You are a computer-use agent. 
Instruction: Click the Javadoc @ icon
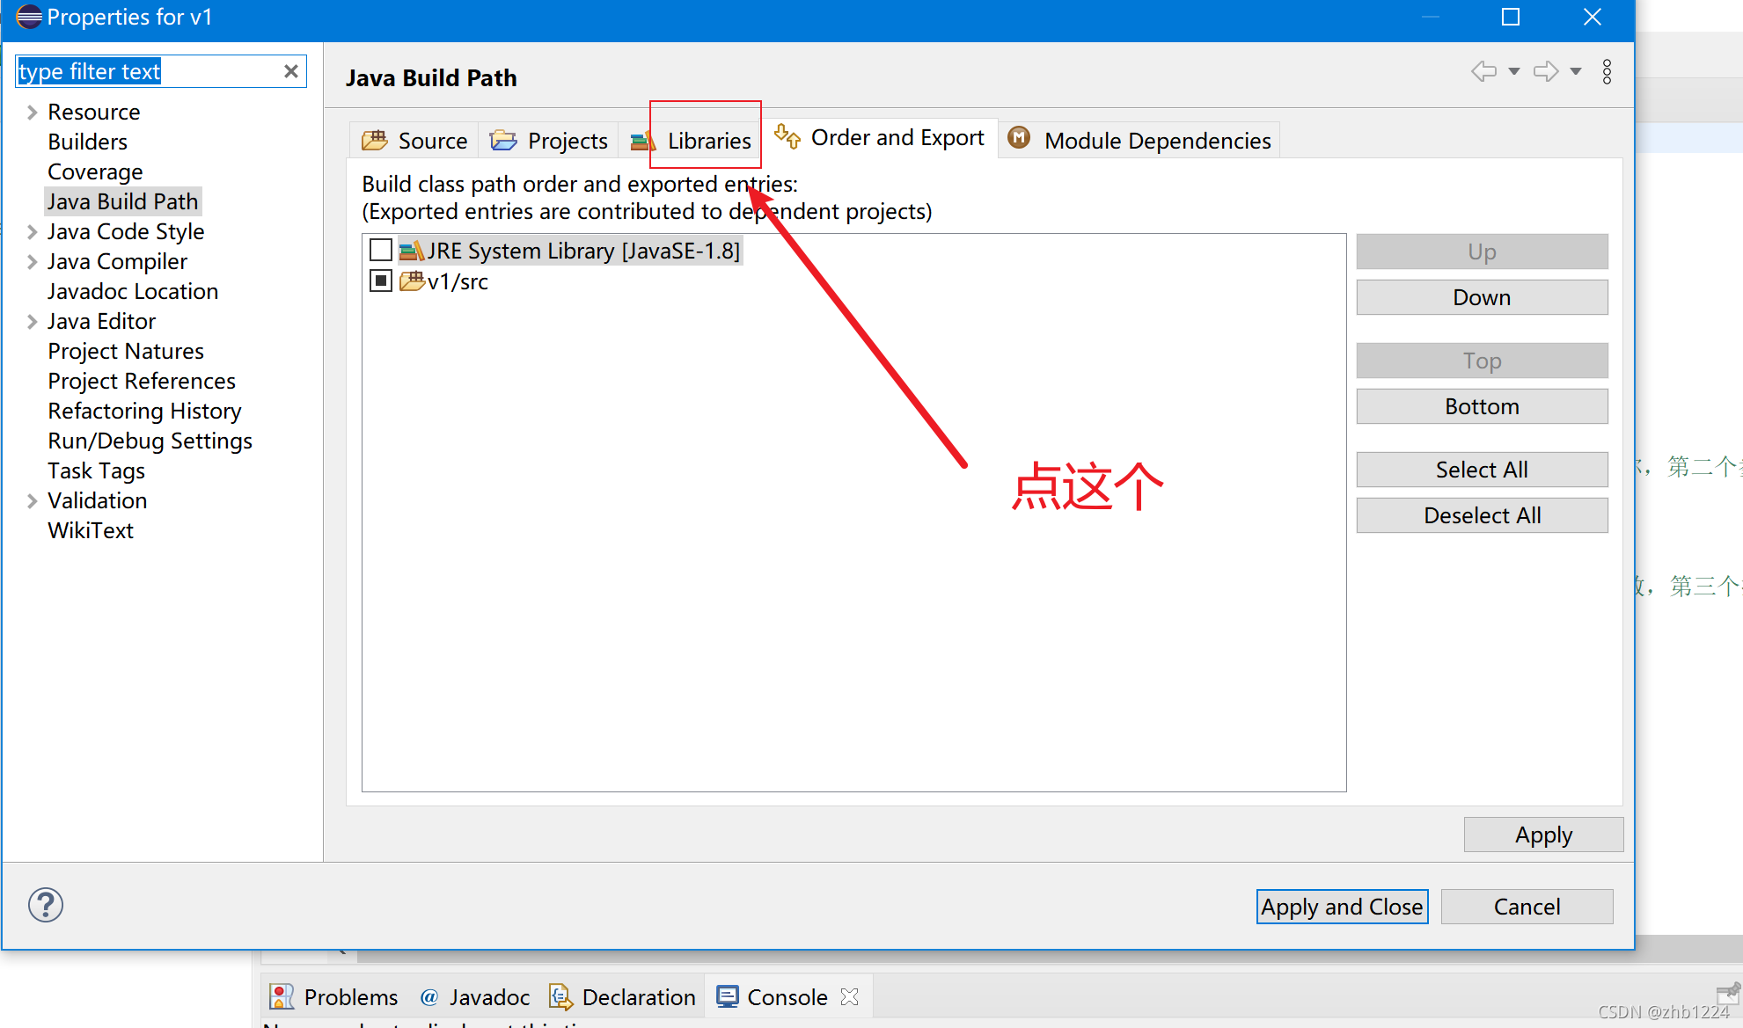(428, 996)
